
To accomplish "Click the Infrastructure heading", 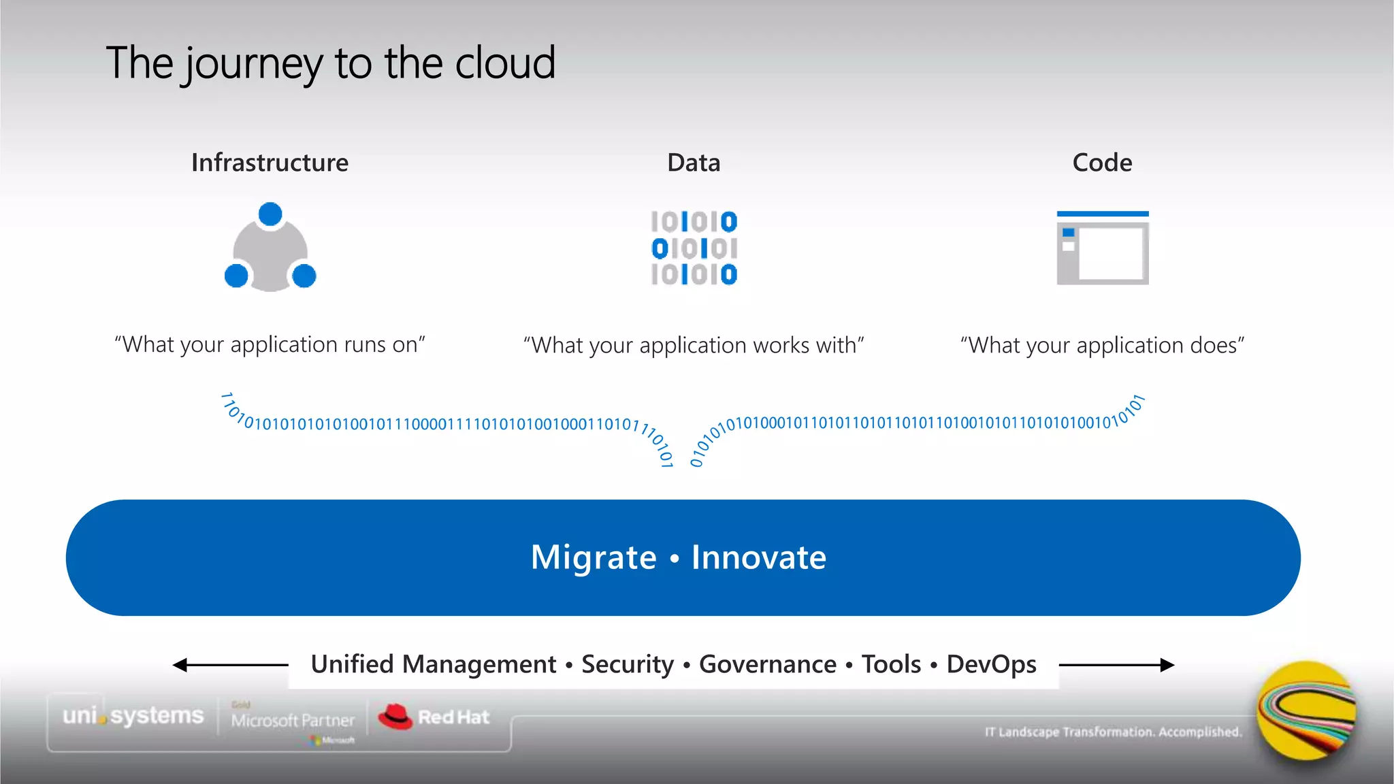I will point(270,163).
